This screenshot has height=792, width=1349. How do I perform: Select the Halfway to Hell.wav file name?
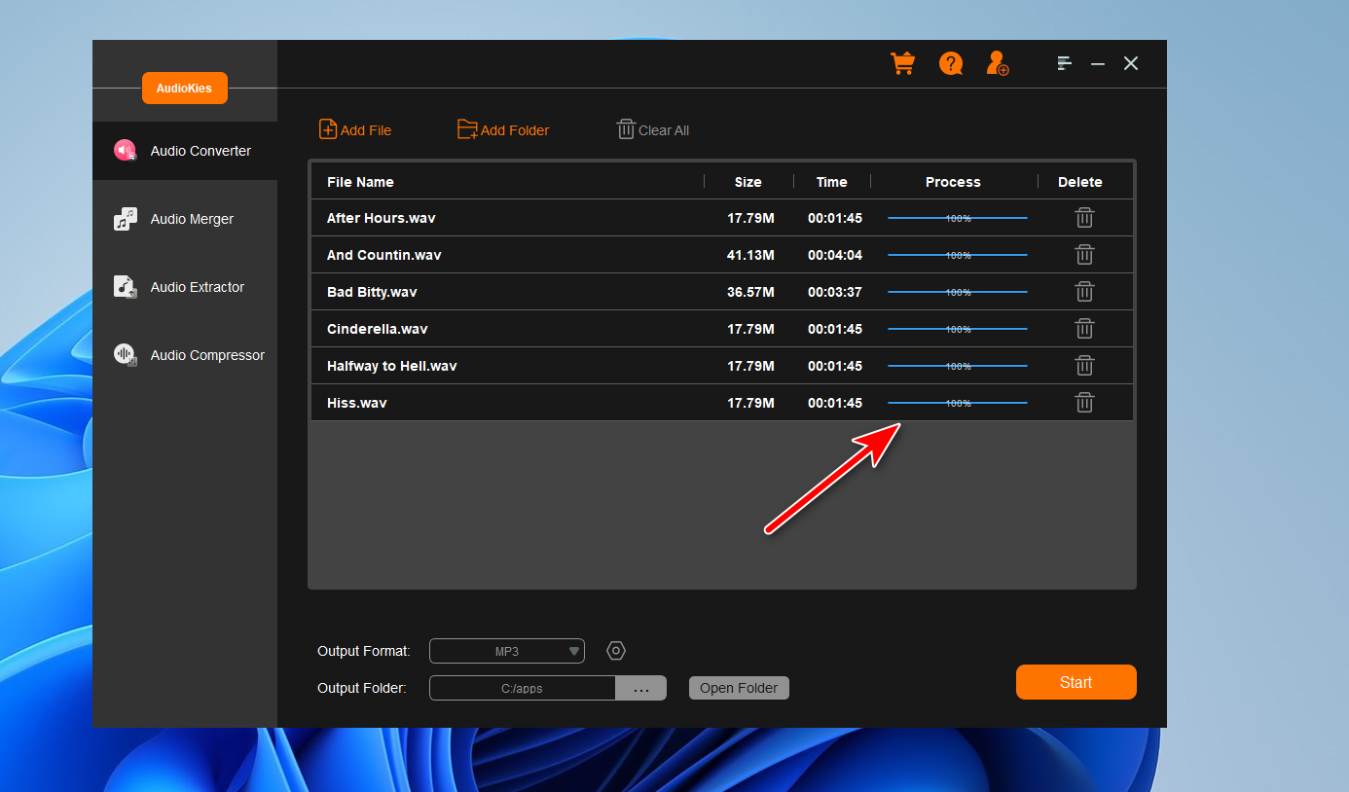coord(391,366)
